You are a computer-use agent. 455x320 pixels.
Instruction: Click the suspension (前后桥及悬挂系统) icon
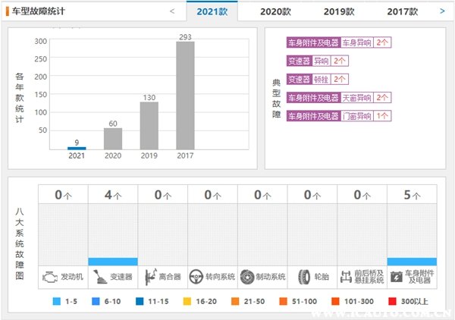347,277
